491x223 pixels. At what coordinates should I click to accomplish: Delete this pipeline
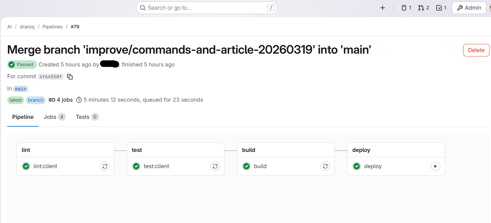(476, 50)
